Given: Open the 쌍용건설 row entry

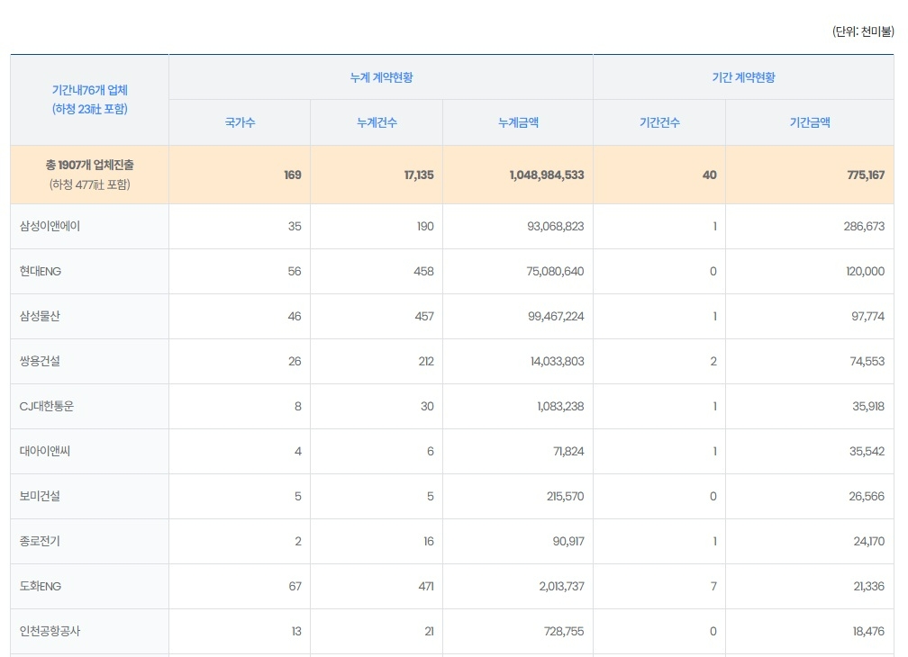Looking at the screenshot, I should click(x=41, y=362).
